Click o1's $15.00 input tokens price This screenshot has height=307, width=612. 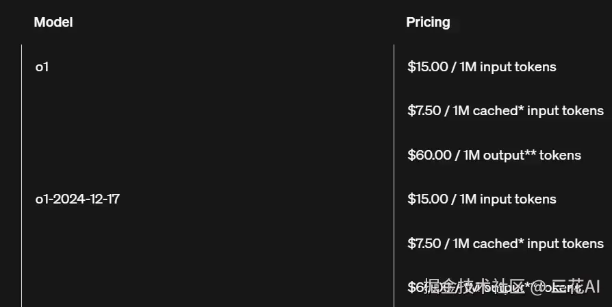(482, 67)
